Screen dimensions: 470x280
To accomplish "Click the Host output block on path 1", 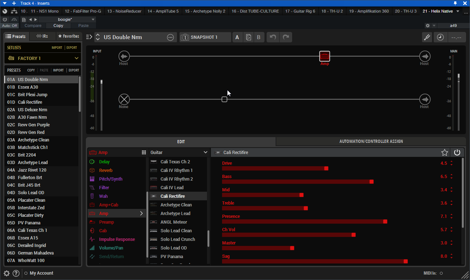I will 425,56.
